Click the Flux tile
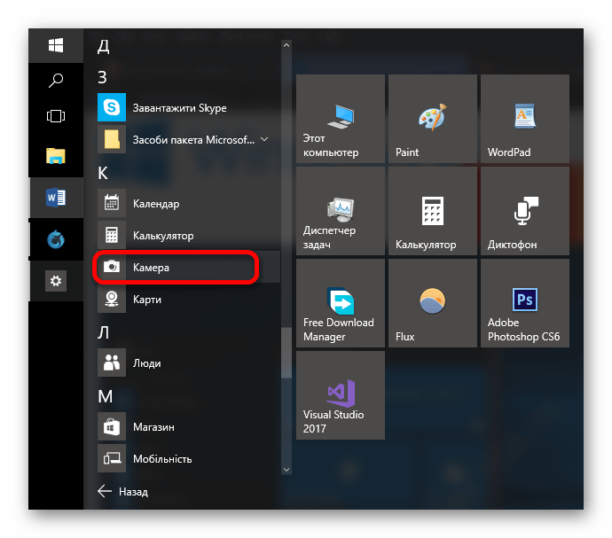 [x=432, y=304]
